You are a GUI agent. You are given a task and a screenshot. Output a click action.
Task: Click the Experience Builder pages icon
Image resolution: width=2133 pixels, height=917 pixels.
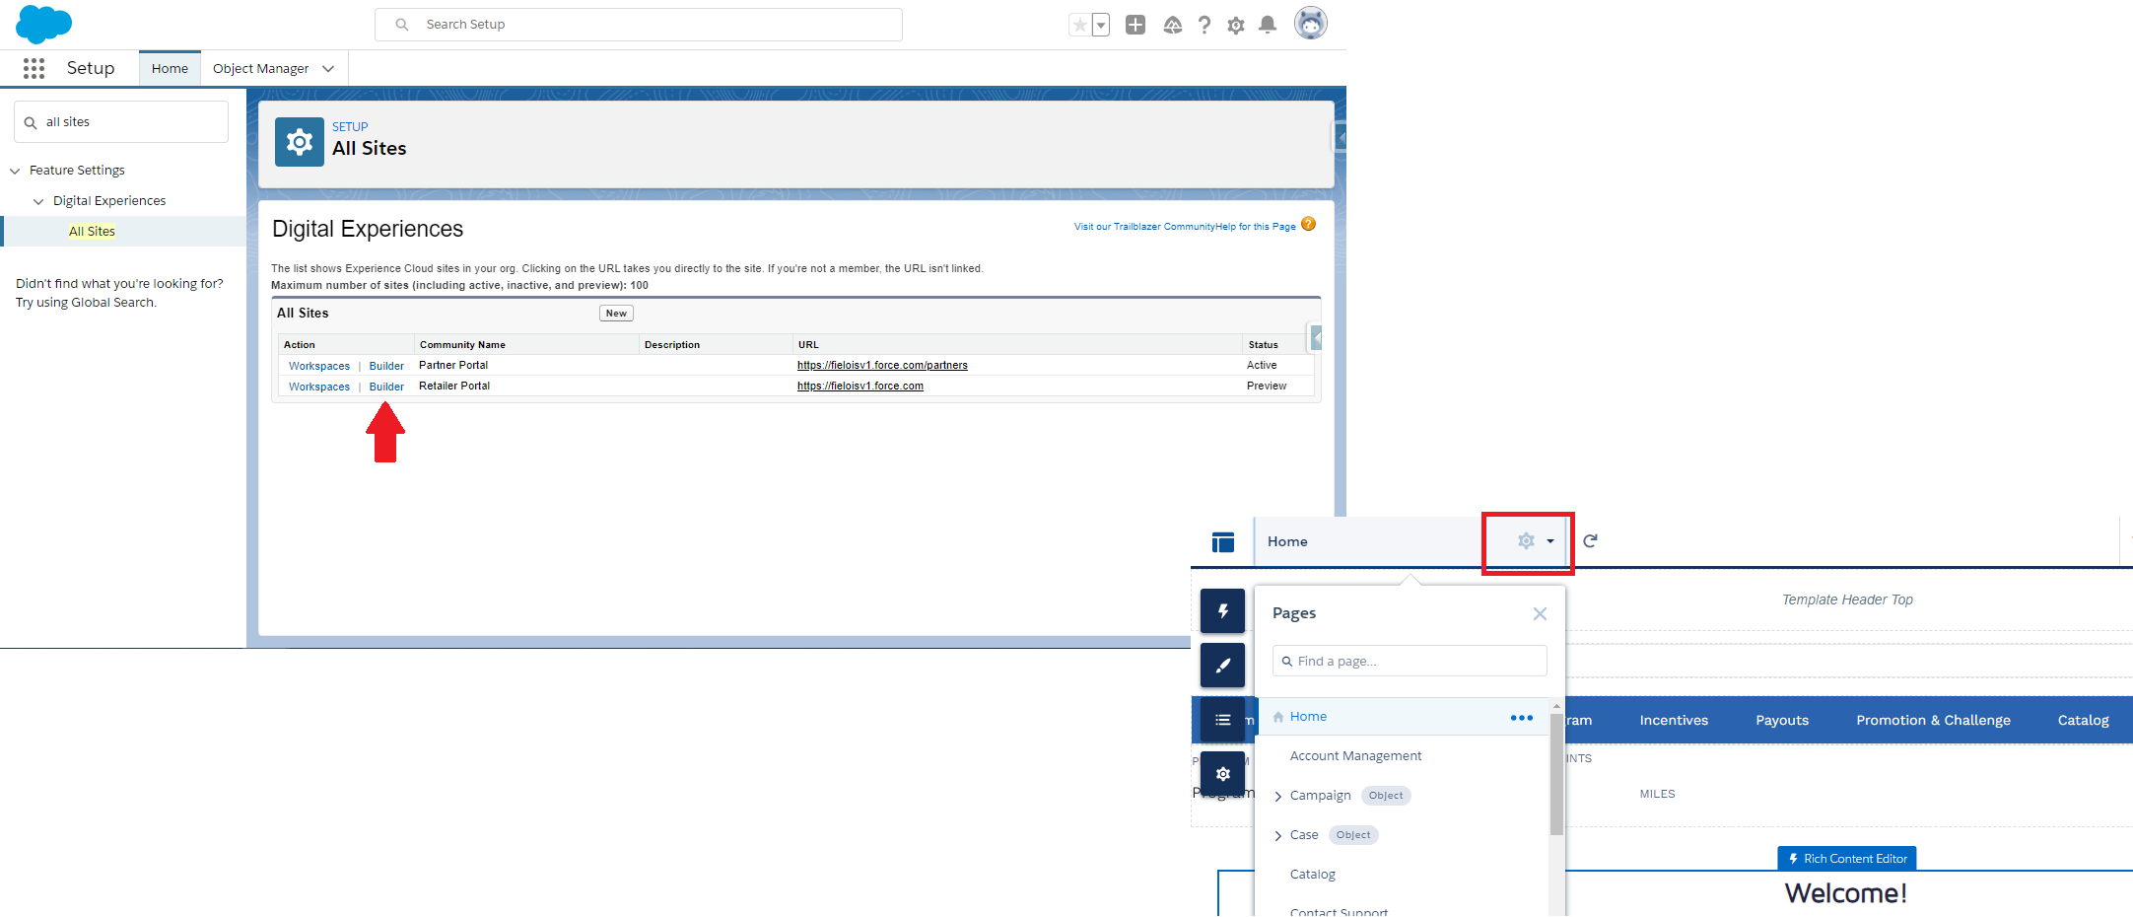coord(1223,542)
